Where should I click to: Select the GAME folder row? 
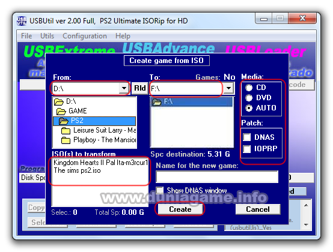coord(94,111)
